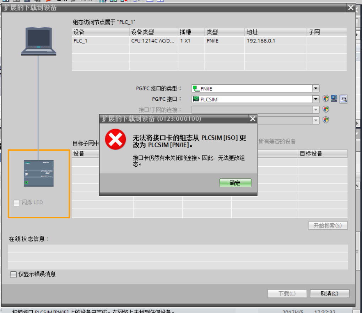The height and width of the screenshot is (313, 362).
Task: Expand the PG/PC 接口 PLCSIM dropdown
Action: [x=315, y=99]
